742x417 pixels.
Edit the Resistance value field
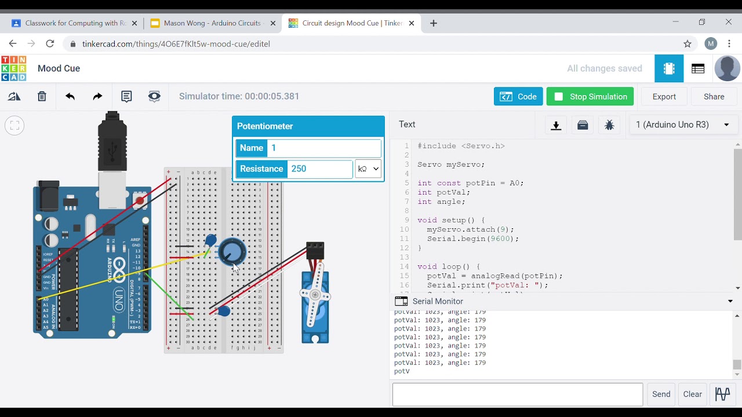point(319,169)
